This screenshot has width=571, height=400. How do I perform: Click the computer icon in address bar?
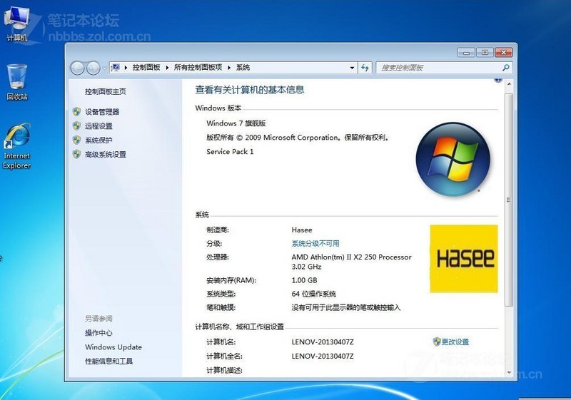(x=116, y=67)
